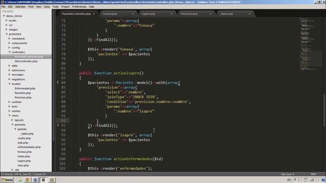The image size is (326, 183).
Task: Click the Tab Size: 4 status setting
Action: 287,174
